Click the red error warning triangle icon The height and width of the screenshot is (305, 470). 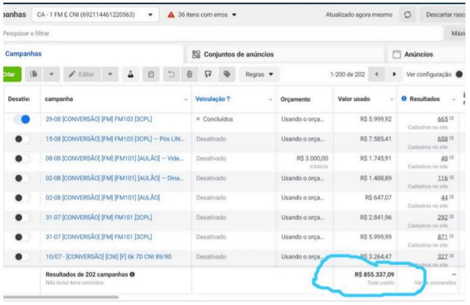pos(171,15)
